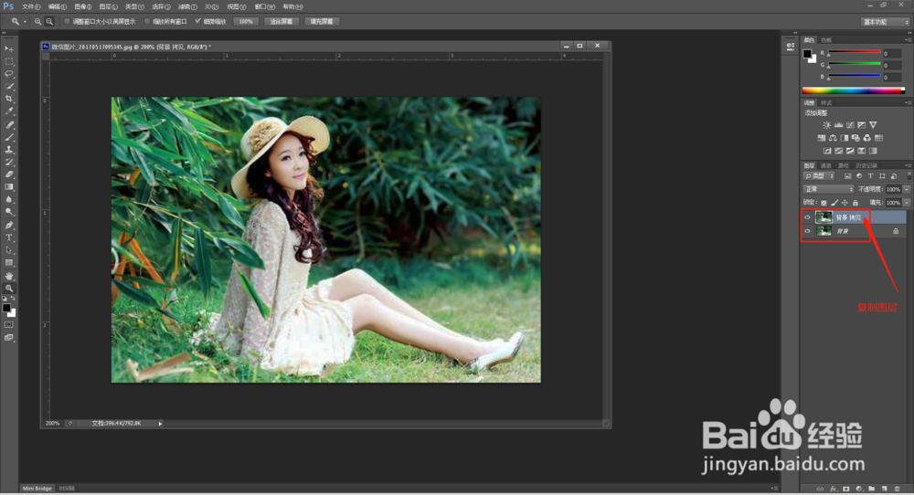Select the Hand tool

pos(9,276)
